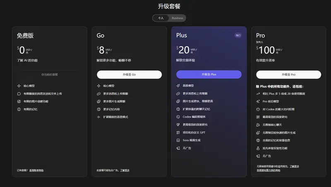This screenshot has width=331, height=187.
Task: Click the icon beside 更高级别的深度研究
Action: pos(178,125)
